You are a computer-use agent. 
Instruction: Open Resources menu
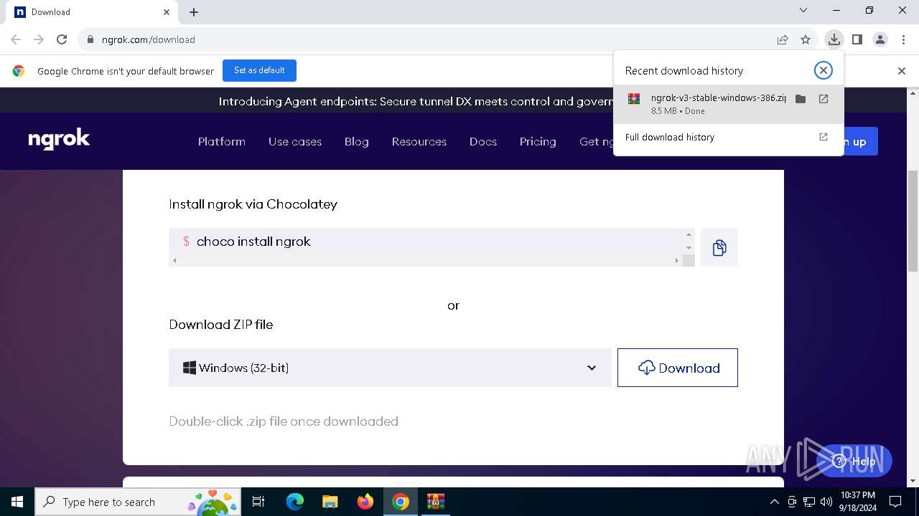(419, 141)
